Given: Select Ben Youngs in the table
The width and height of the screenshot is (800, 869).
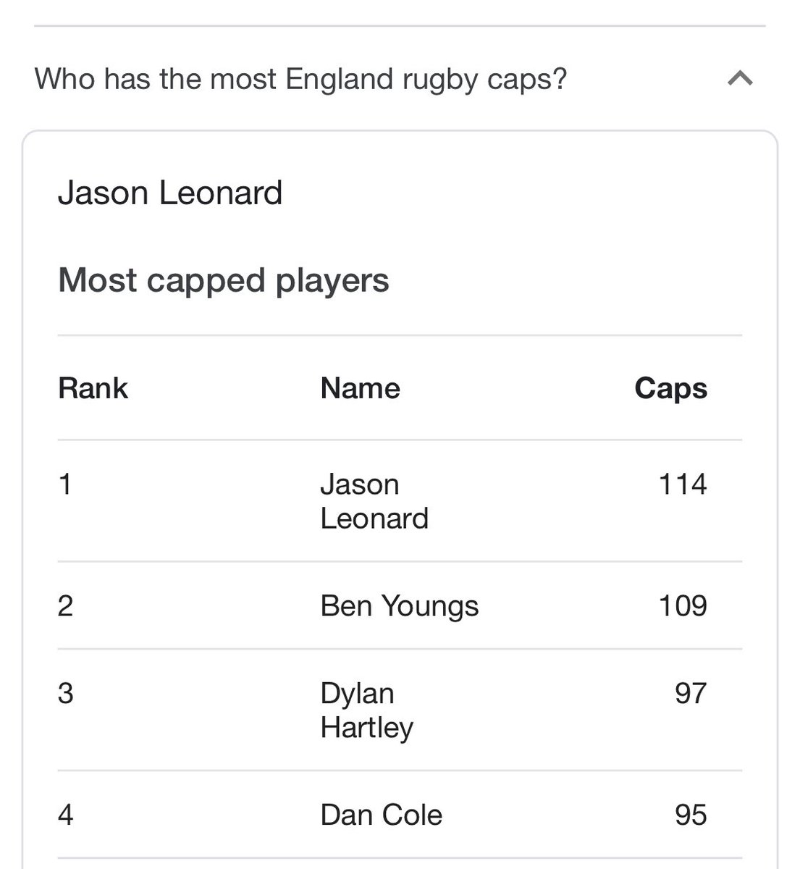Looking at the screenshot, I should tap(399, 605).
